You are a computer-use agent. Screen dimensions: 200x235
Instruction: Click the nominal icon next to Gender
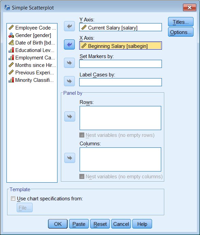point(11,35)
